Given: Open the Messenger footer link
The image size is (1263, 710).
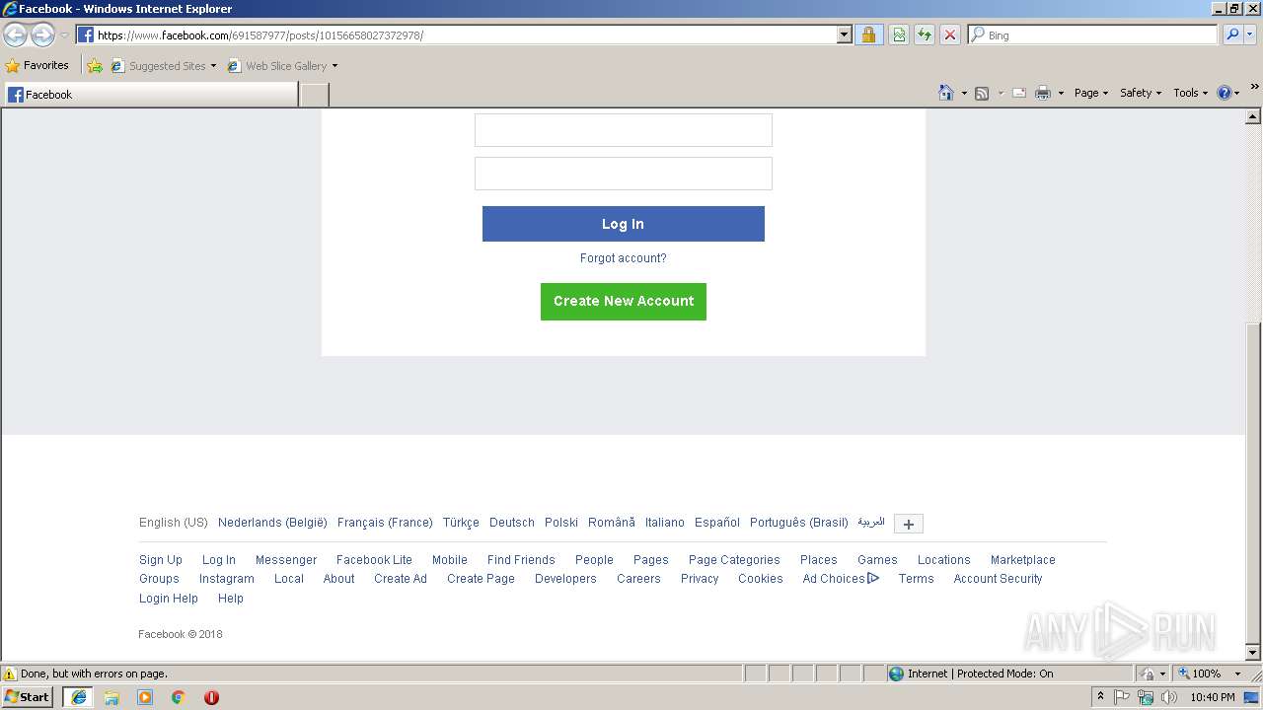Looking at the screenshot, I should [286, 560].
